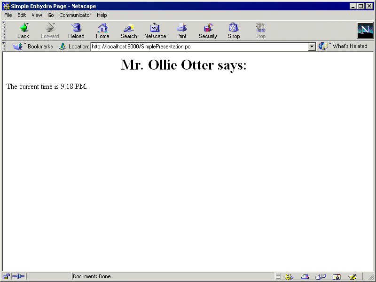Click the Shop toolbar icon
The height and width of the screenshot is (282, 376).
pyautogui.click(x=234, y=31)
